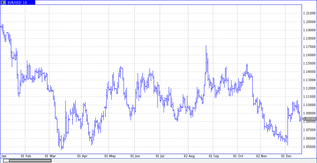This screenshot has height=163, width=317.
Task: Click the 1.17000 price axis label
Action: (310, 47)
